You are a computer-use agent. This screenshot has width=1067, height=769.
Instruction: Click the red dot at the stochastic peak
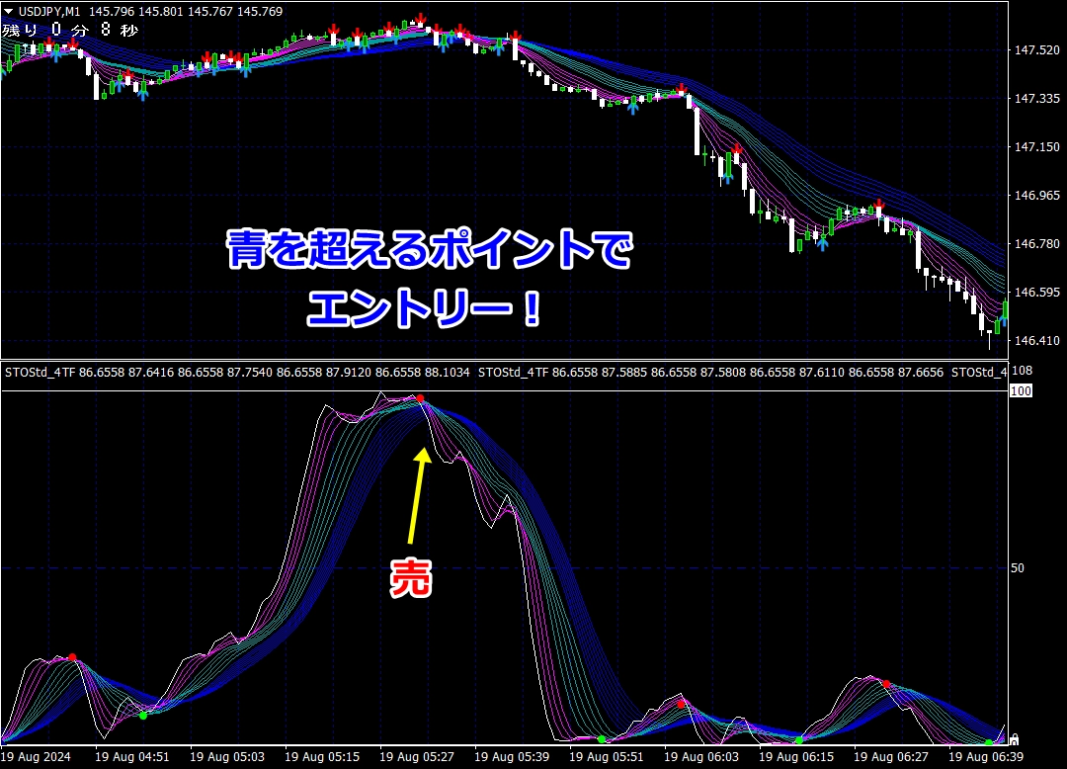tap(420, 398)
